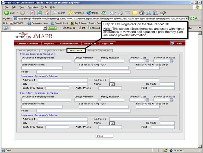Click the Help question mark icon
This screenshot has width=203, height=153.
172,43
